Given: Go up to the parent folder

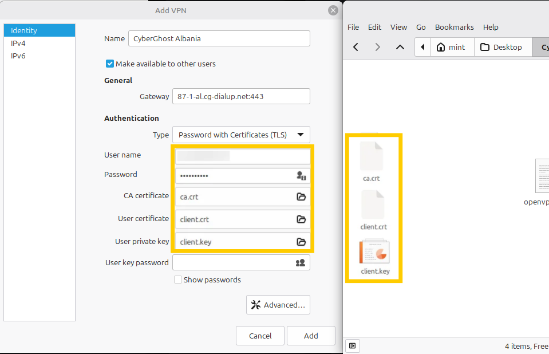Looking at the screenshot, I should tap(400, 47).
